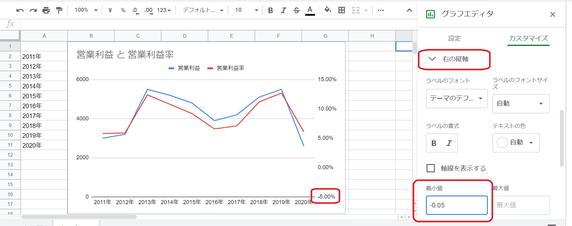Toggle bold for axis labels in the panel

434,143
